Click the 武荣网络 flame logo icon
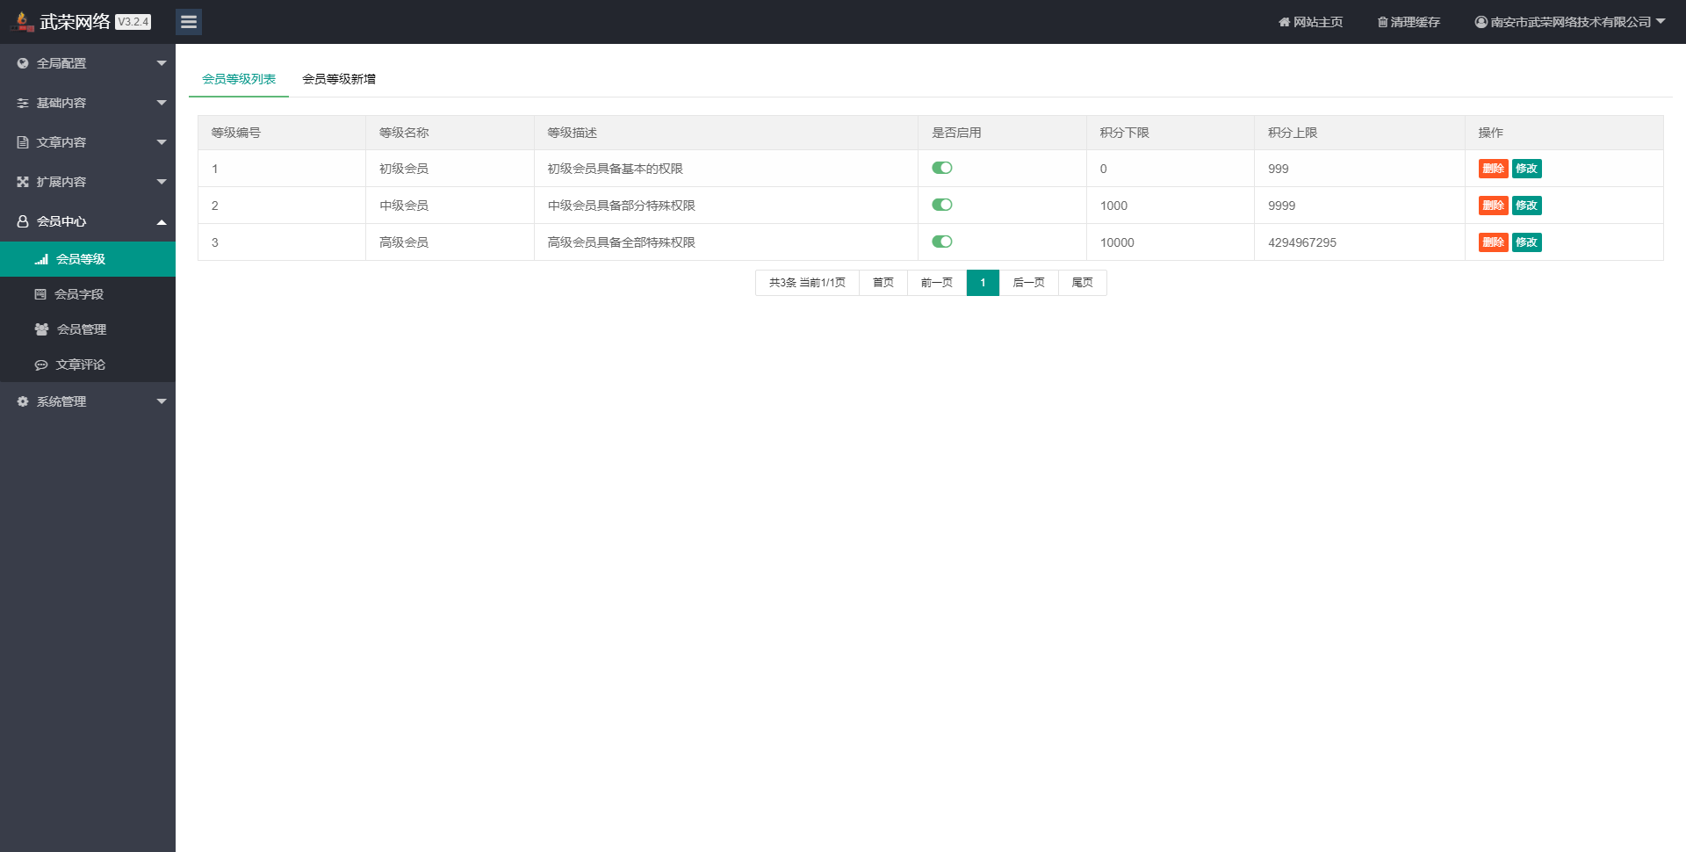 tap(22, 21)
